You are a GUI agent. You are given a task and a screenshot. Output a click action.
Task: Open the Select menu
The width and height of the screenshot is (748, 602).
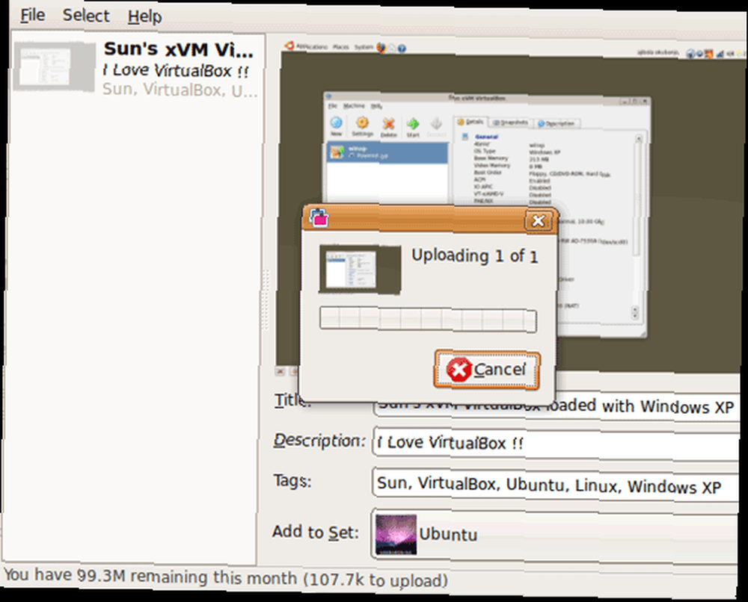pos(86,16)
